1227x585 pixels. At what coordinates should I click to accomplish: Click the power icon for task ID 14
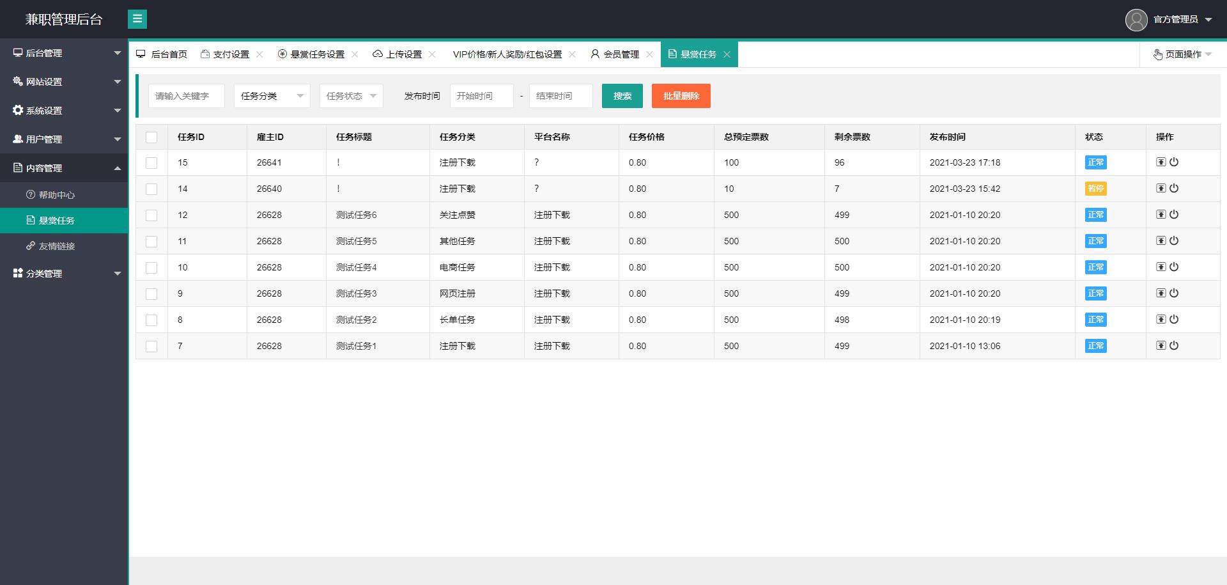[x=1174, y=189]
